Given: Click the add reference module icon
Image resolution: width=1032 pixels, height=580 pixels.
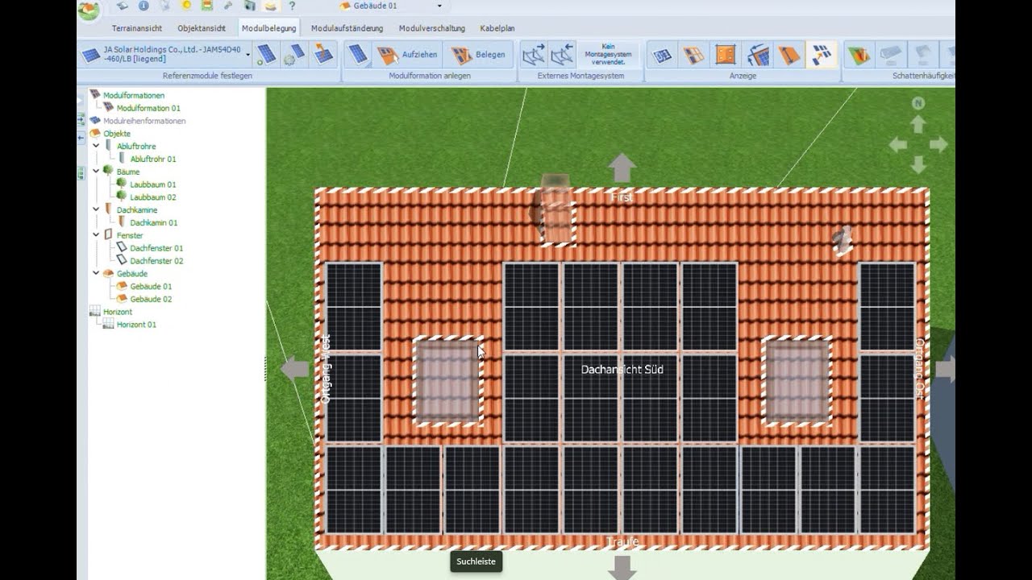Looking at the screenshot, I should 266,53.
